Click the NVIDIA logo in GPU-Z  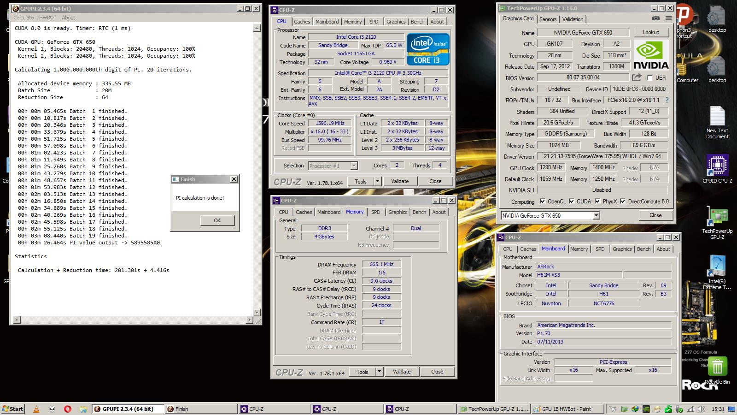coord(651,55)
